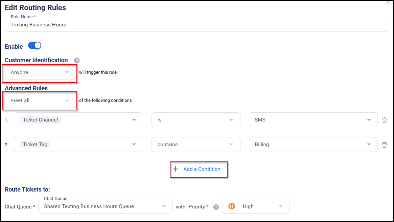Open the Ticket.Channel field dropdown
This screenshot has height=222, width=394.
pyautogui.click(x=78, y=120)
